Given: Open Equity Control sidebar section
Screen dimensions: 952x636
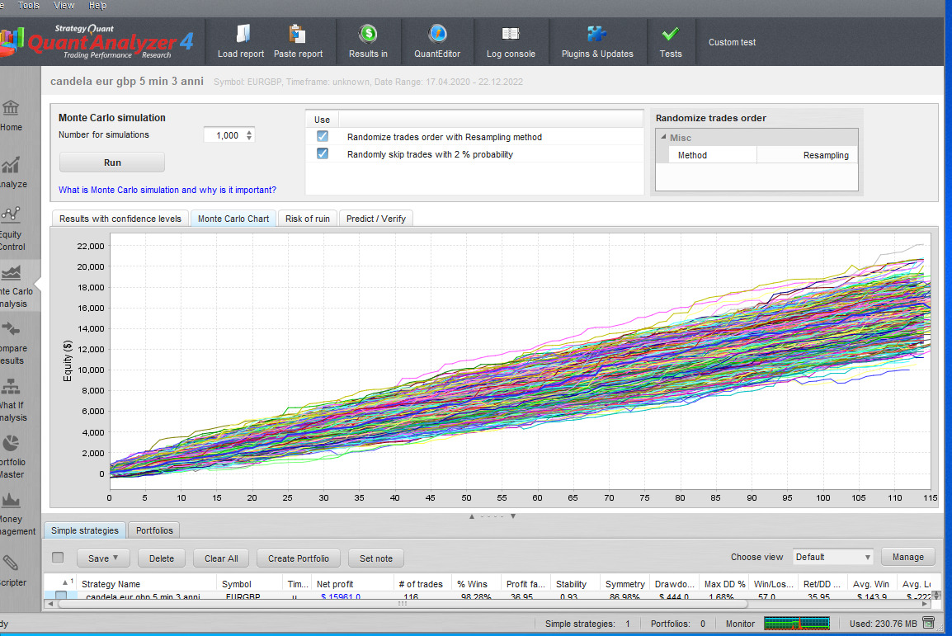Looking at the screenshot, I should point(12,227).
